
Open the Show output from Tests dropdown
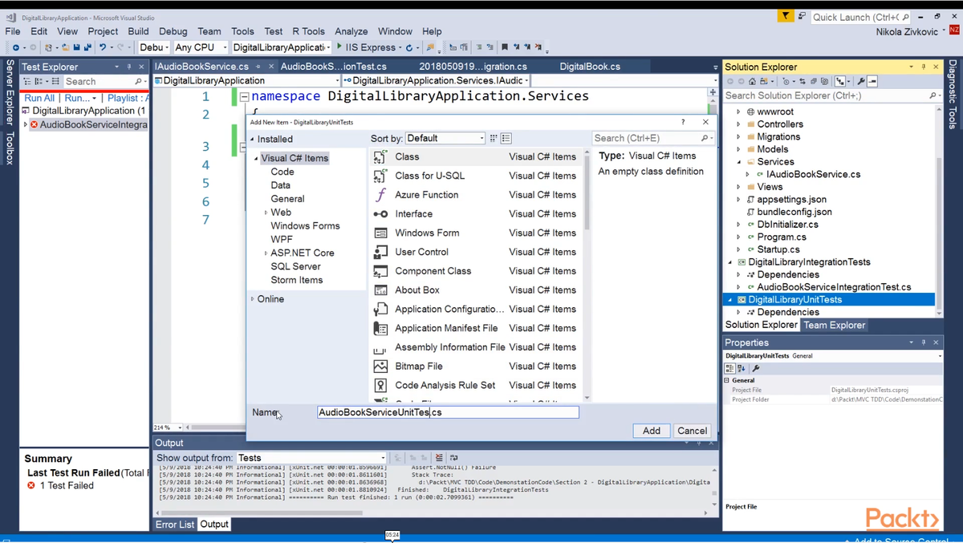point(312,458)
